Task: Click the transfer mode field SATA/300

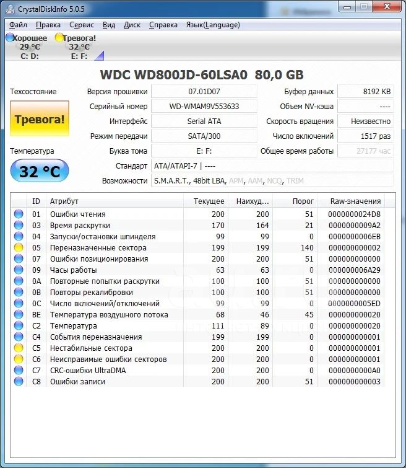Action: click(x=204, y=136)
